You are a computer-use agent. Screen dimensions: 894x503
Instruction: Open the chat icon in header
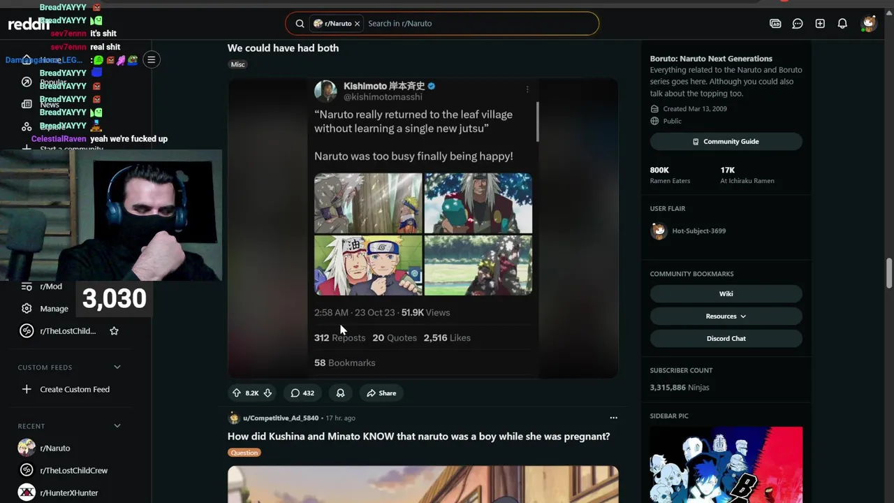coord(798,23)
